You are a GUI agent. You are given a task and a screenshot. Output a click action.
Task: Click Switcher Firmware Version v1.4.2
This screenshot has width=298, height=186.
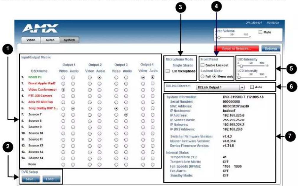tap(227, 136)
